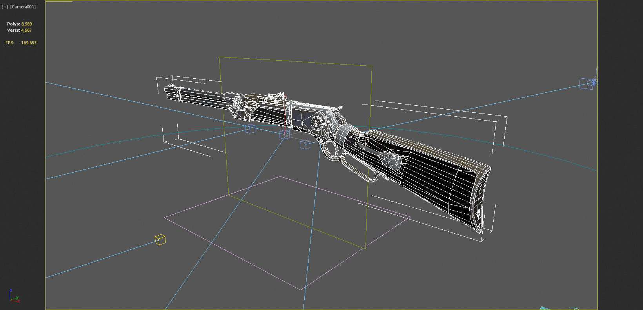
Task: Select the yellow box helper object
Action: 160,240
